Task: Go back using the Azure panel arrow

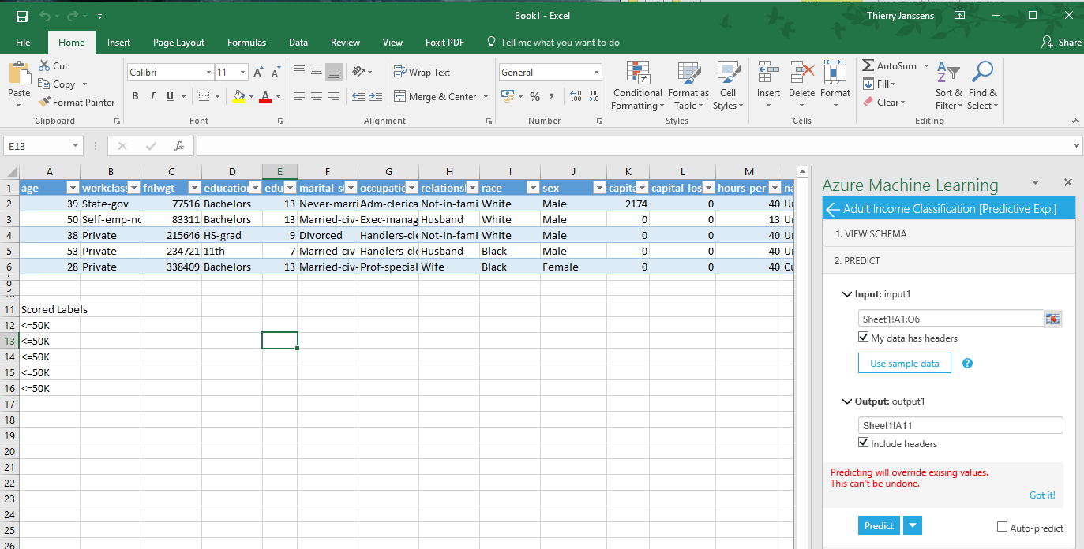Action: tap(832, 209)
